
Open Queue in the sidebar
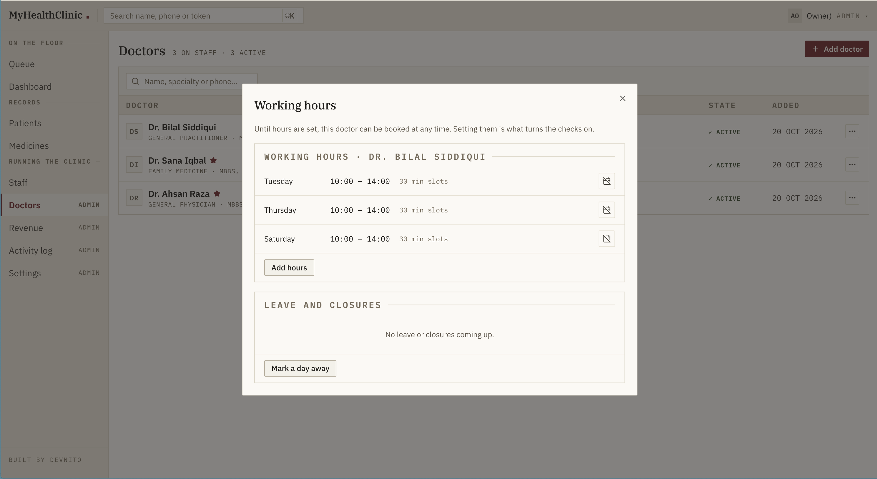click(x=54, y=64)
